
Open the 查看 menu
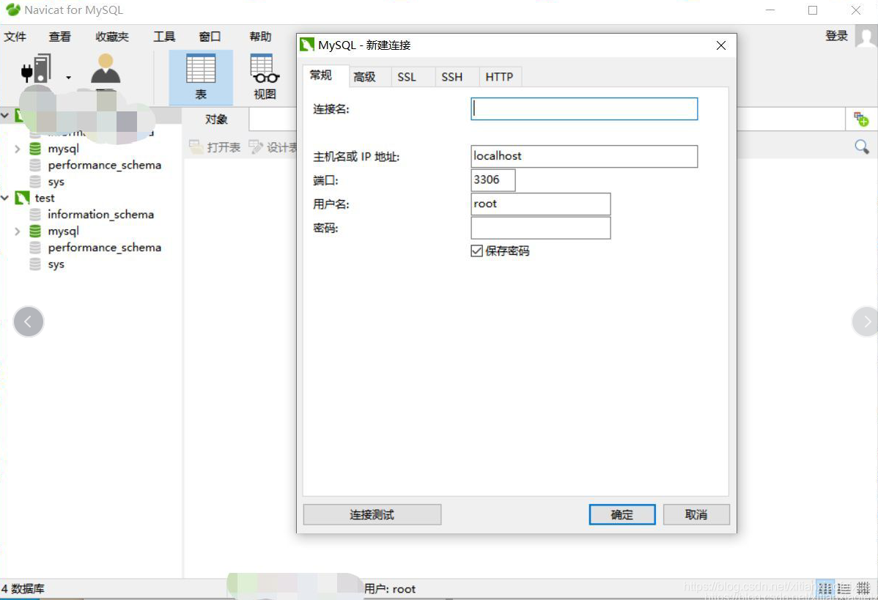59,37
